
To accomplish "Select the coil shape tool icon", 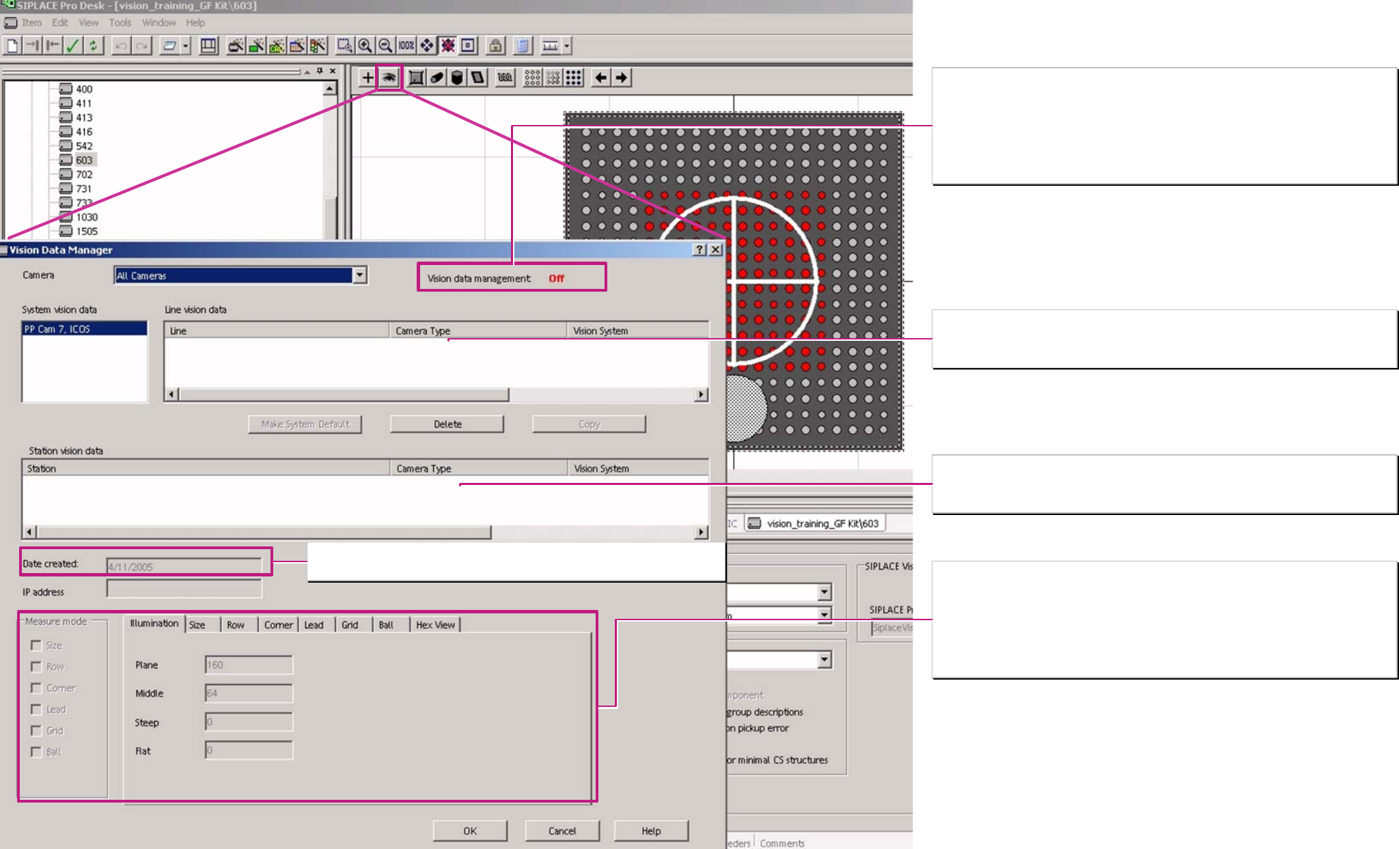I will pyautogui.click(x=505, y=77).
